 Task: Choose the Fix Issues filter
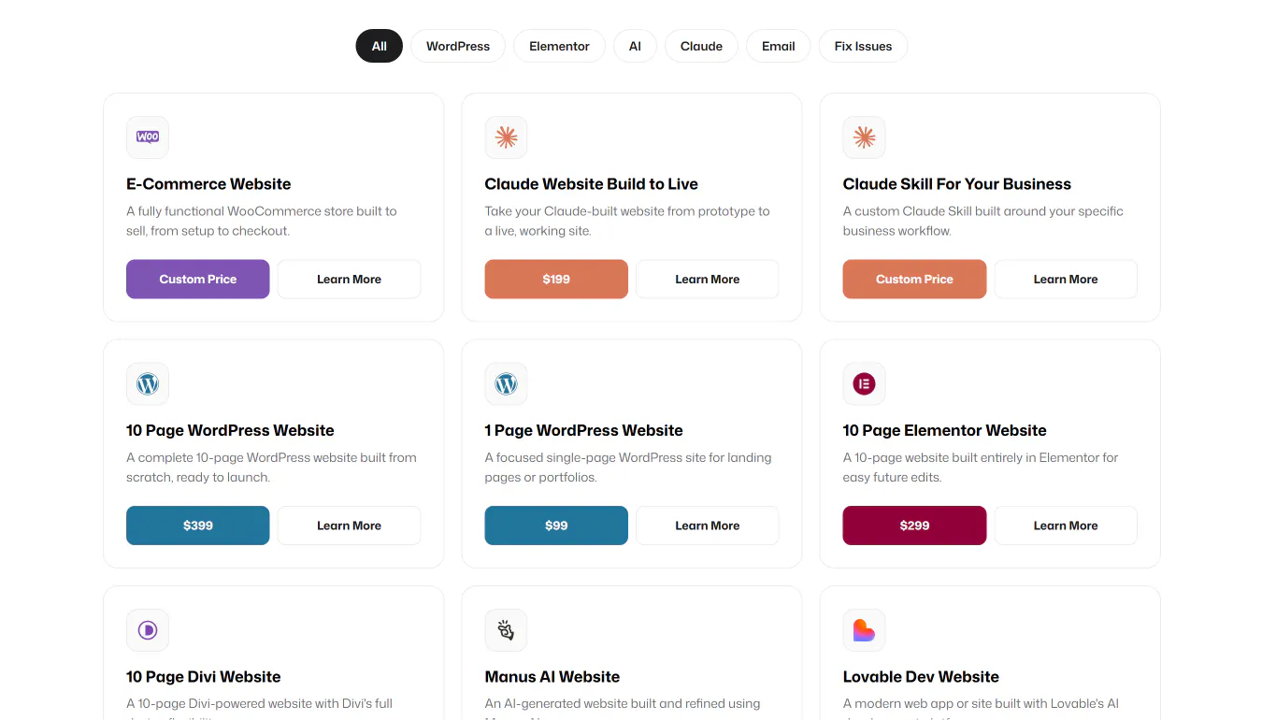click(863, 46)
